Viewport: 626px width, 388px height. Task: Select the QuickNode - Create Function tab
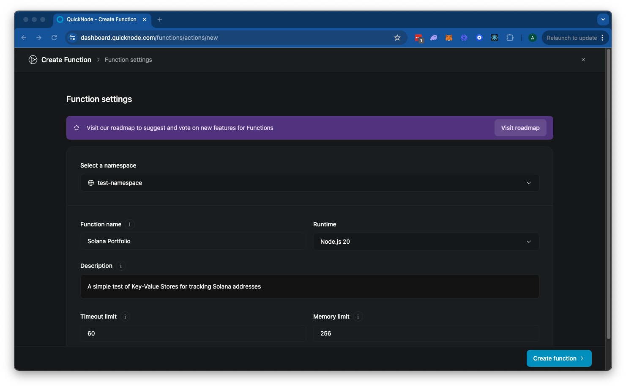coord(101,19)
